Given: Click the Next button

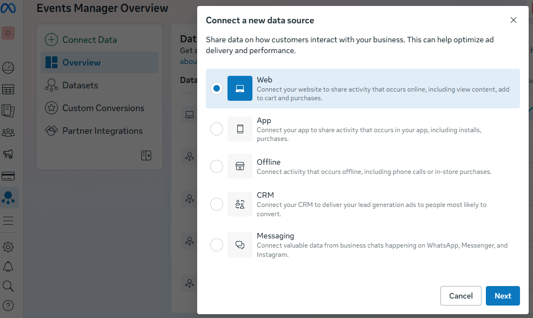Looking at the screenshot, I should coord(502,296).
